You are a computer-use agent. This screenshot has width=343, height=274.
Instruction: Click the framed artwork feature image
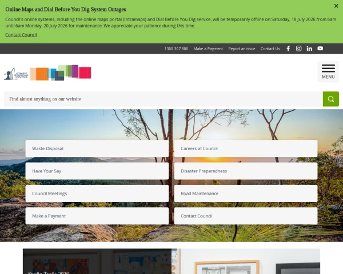coord(246,261)
